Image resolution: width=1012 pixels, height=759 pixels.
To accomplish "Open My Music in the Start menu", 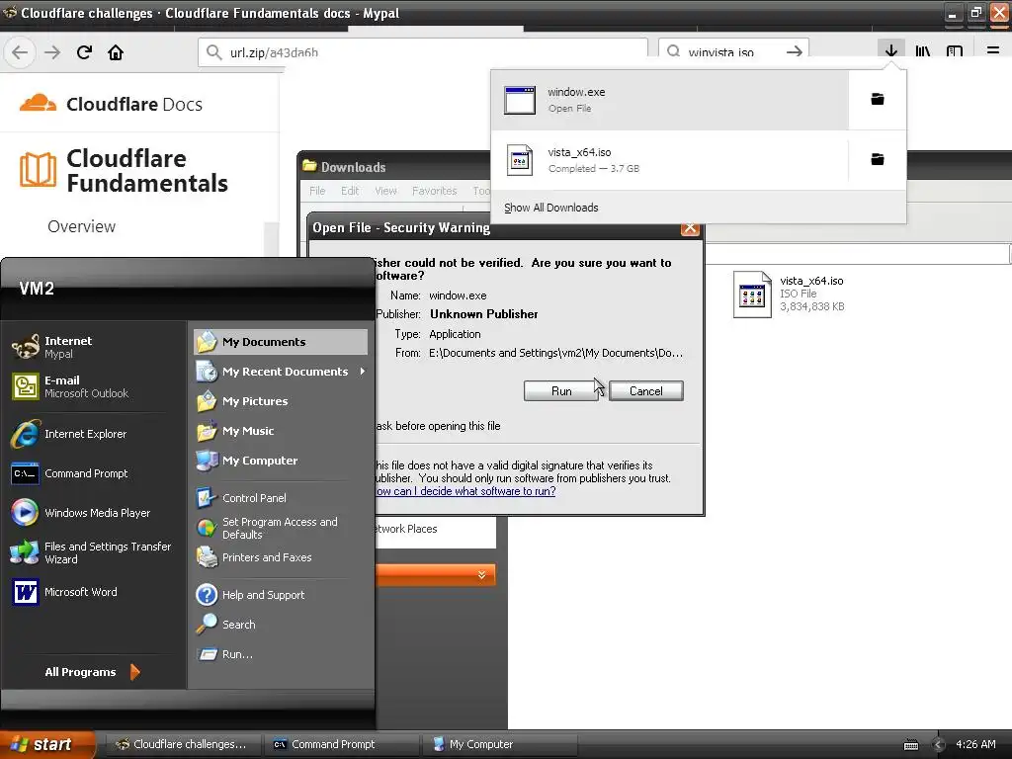I will (x=281, y=431).
